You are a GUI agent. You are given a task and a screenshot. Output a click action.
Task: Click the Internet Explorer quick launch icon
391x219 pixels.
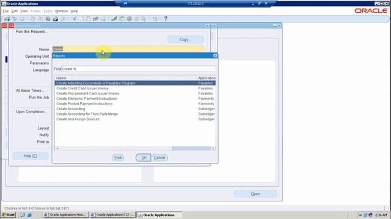pyautogui.click(x=29, y=215)
